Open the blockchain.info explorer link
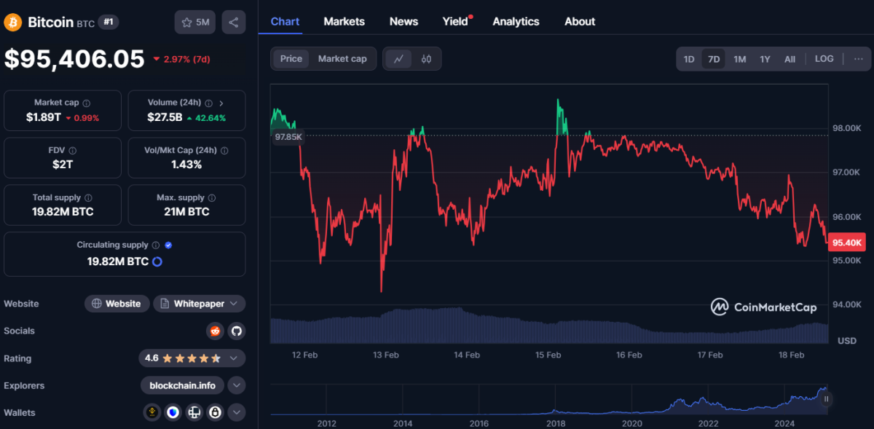Image resolution: width=874 pixels, height=429 pixels. click(182, 385)
